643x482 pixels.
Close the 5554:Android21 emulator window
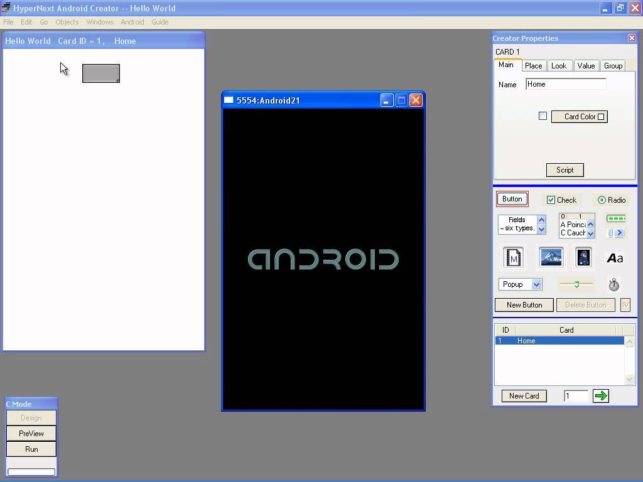416,100
